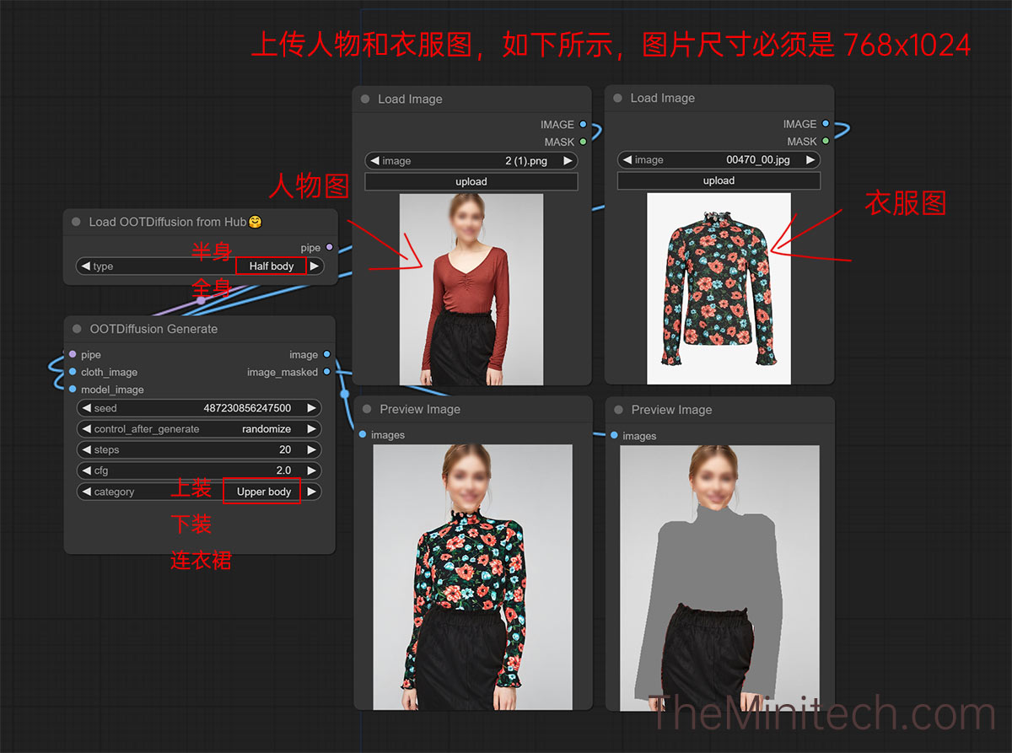Click the cloth_image input connector

[x=73, y=372]
